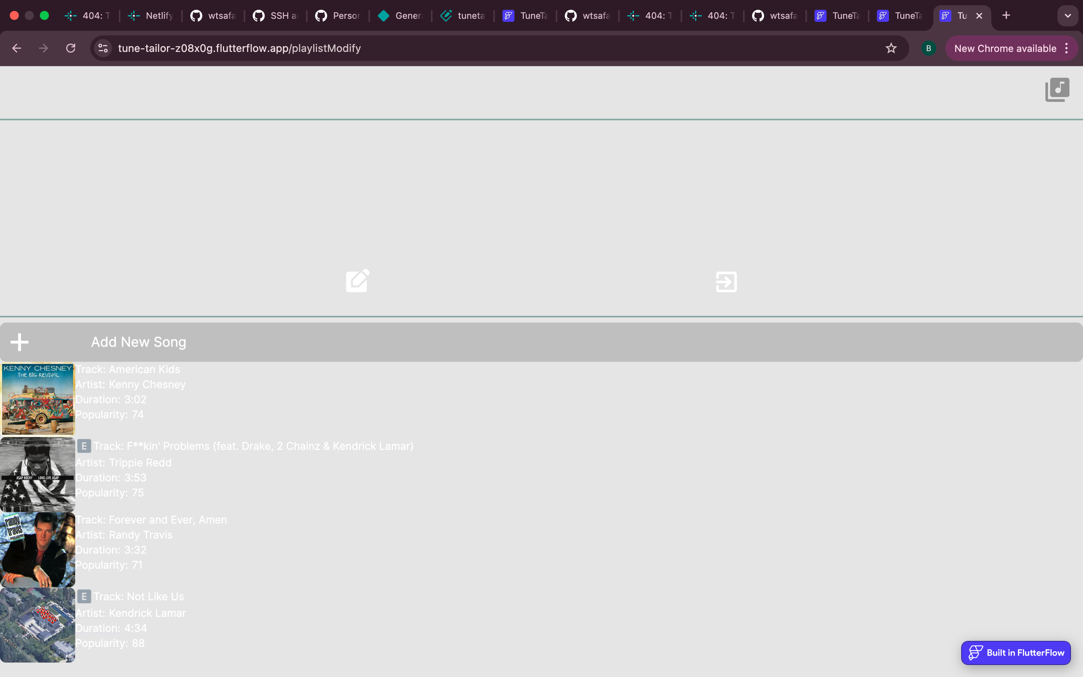1083x677 pixels.
Task: Expand the tab search dropdown arrow
Action: click(x=1068, y=16)
